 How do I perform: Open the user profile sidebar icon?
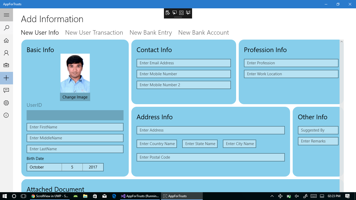[6, 53]
